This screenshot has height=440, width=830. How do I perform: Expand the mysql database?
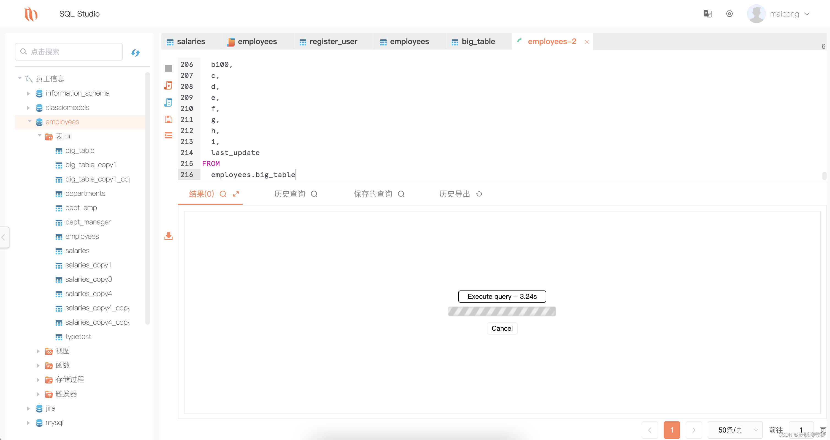point(28,423)
